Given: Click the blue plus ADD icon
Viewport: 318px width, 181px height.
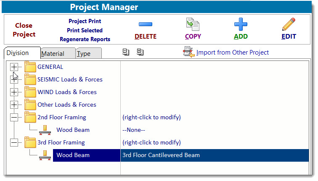Looking at the screenshot, I should (x=241, y=25).
